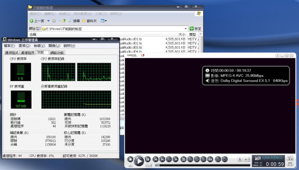
Task: Open PowerDVD configuration tools icon
Action: click(290, 158)
